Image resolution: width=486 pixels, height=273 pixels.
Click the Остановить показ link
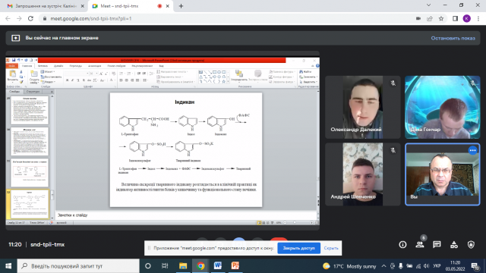453,38
